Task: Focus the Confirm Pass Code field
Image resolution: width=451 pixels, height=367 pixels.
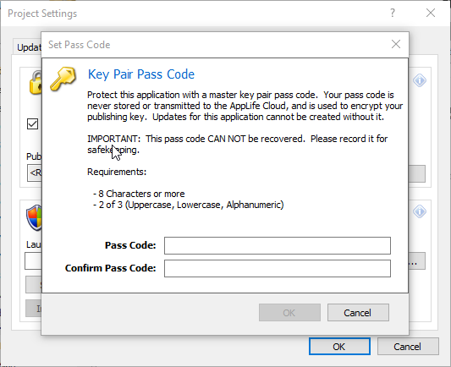Action: pyautogui.click(x=278, y=268)
